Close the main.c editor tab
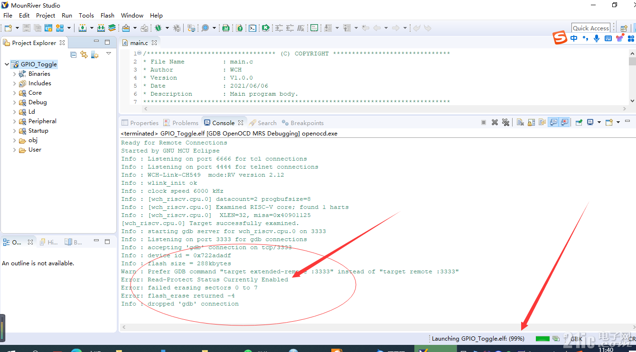636x352 pixels. click(154, 43)
